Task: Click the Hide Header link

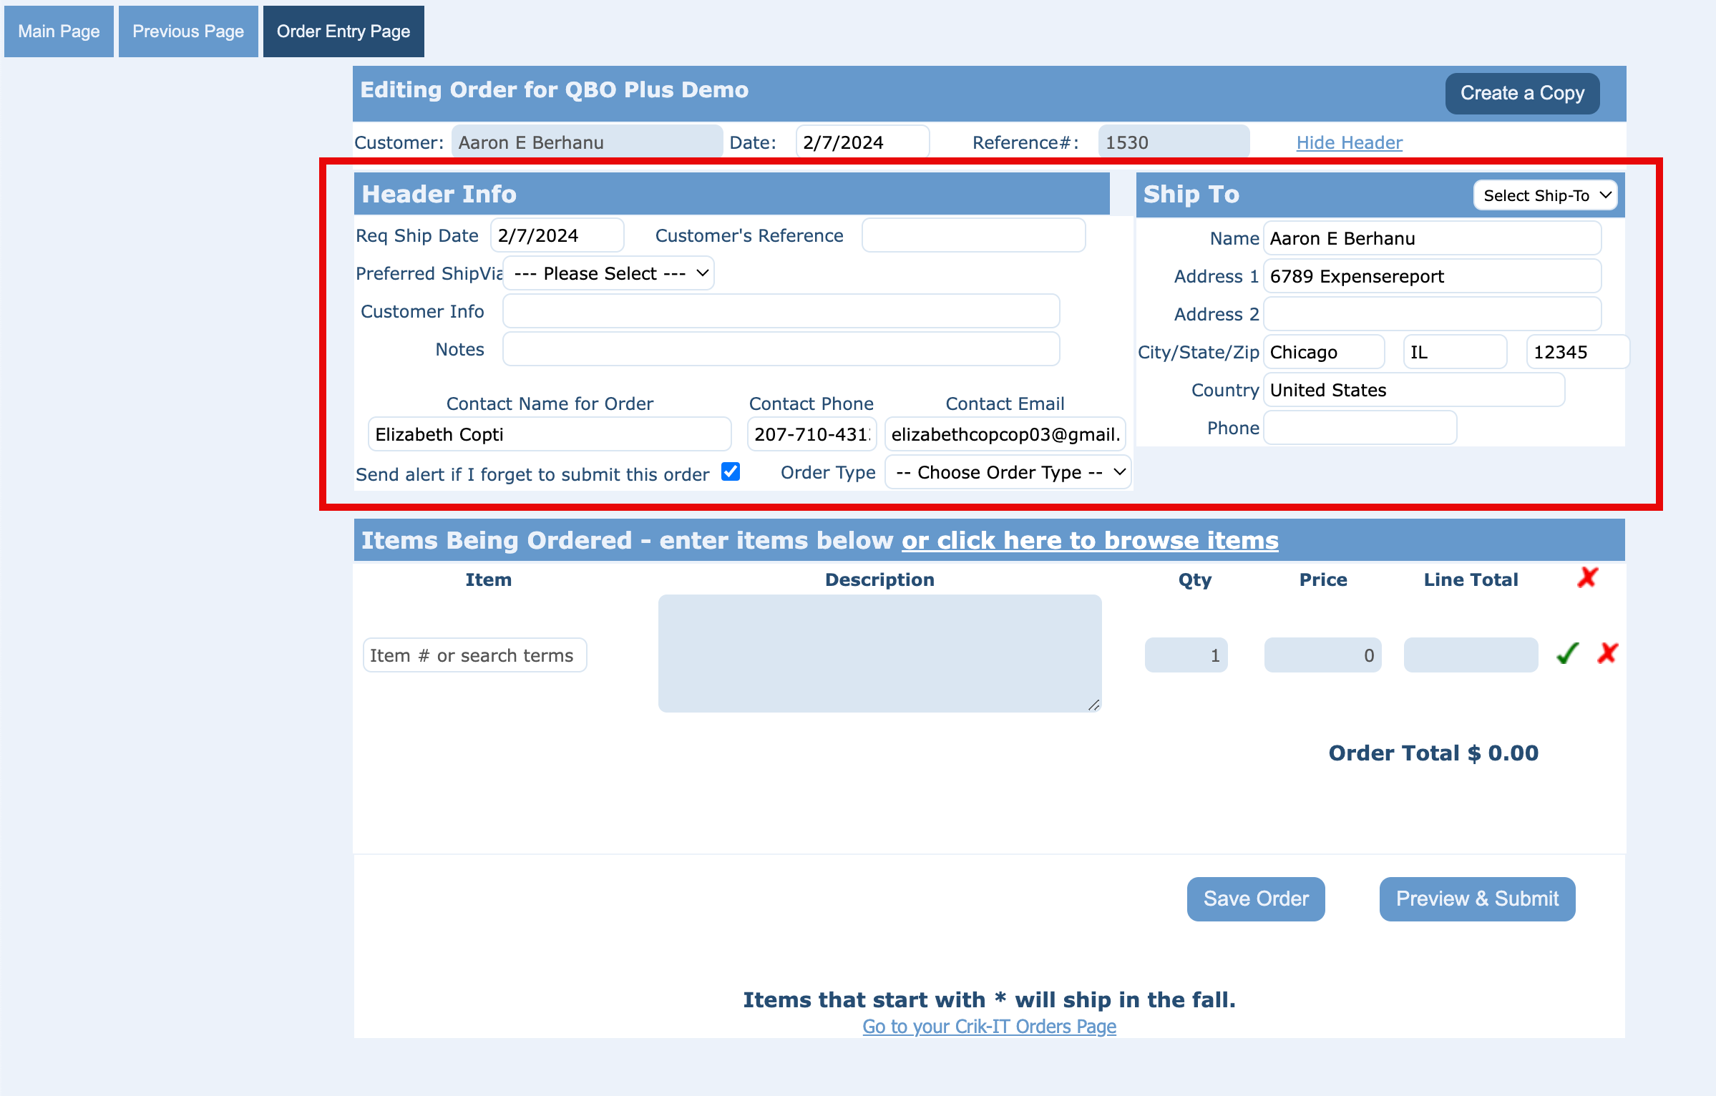Action: [1349, 142]
